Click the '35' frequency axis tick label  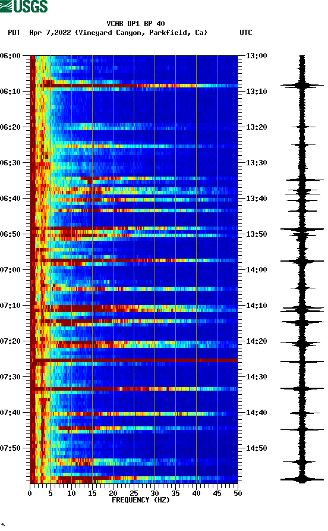point(175,494)
